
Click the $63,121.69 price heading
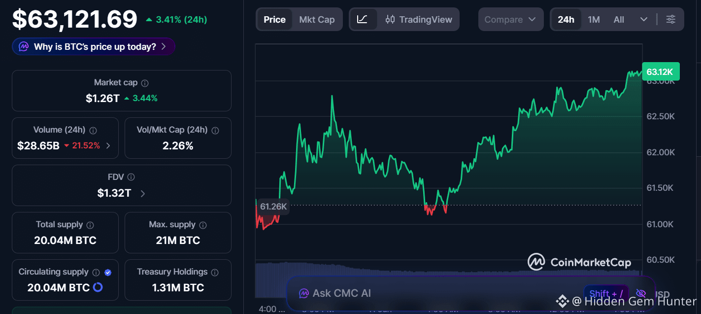(75, 20)
